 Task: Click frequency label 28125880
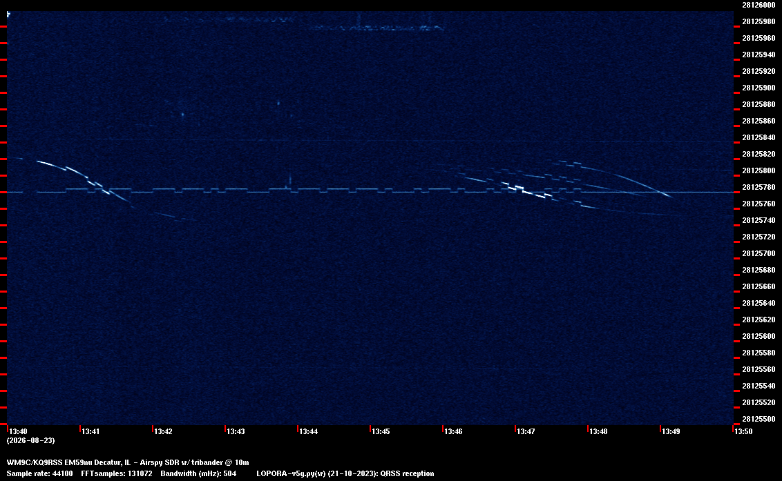pos(759,104)
